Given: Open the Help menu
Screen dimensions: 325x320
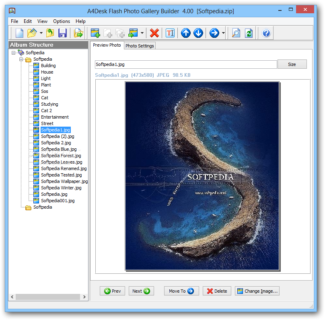Looking at the screenshot, I should (80, 21).
